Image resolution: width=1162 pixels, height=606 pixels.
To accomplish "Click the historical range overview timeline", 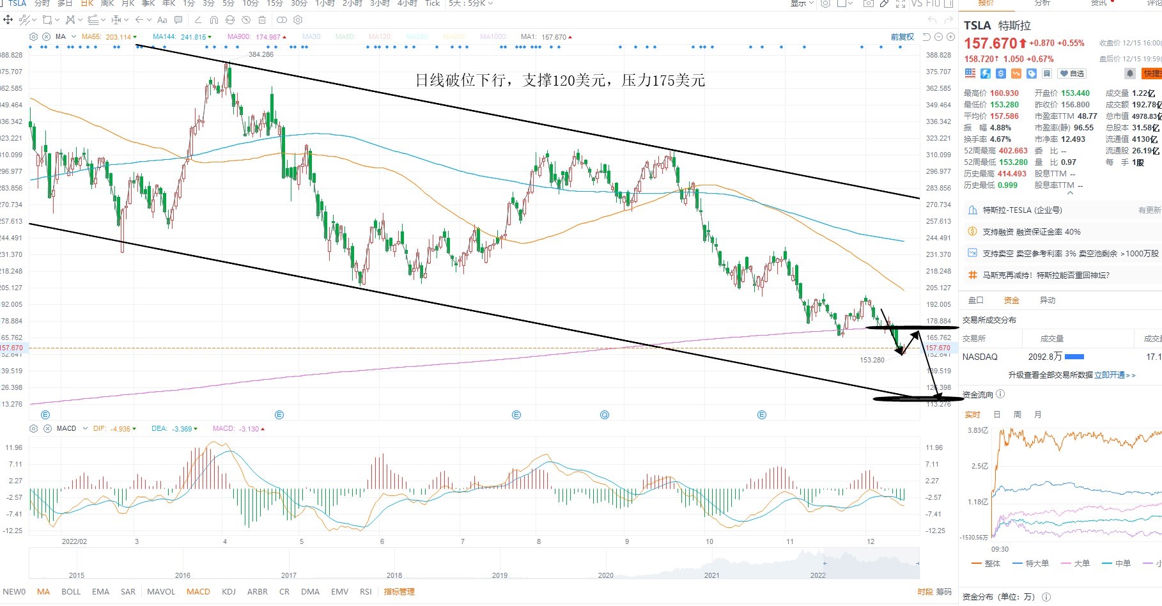I will [474, 564].
